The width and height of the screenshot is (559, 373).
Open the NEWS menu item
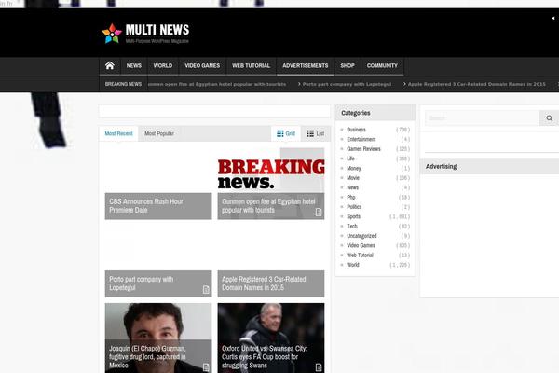click(x=133, y=65)
